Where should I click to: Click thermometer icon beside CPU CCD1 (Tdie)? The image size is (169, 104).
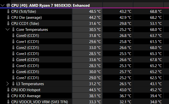(x=8, y=23)
